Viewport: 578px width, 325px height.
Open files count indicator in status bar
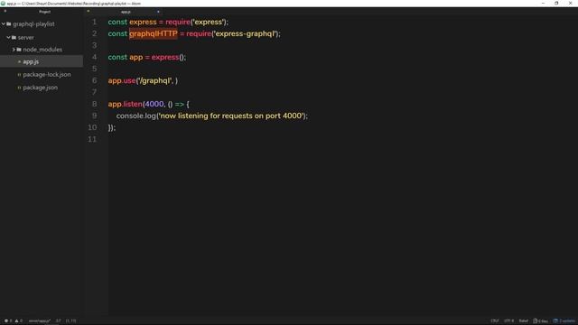coord(540,321)
